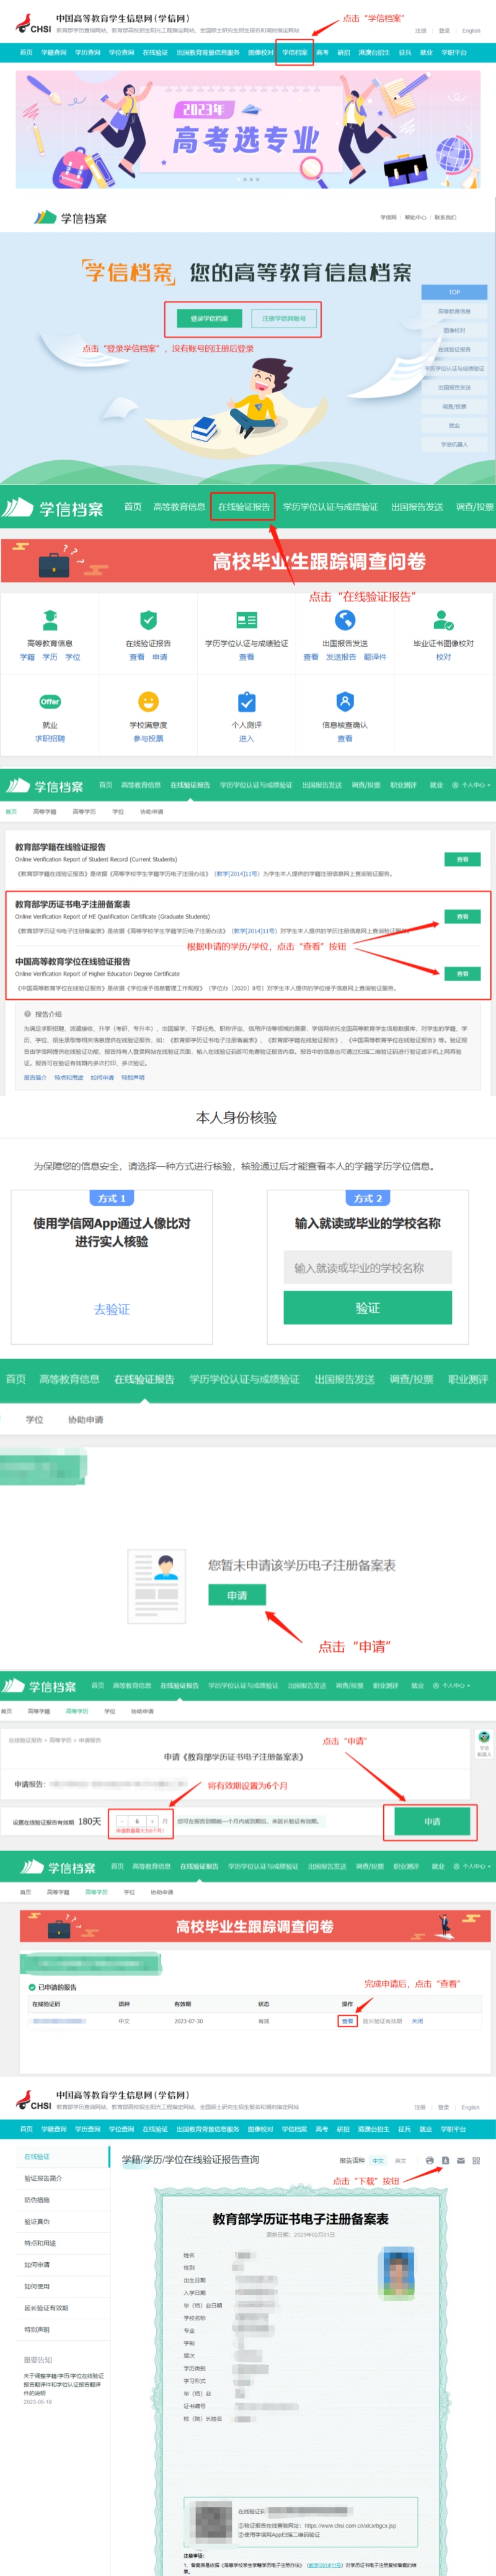The width and height of the screenshot is (496, 2576).
Task: Click the 出国报告发送 globe icon
Action: coord(345,620)
